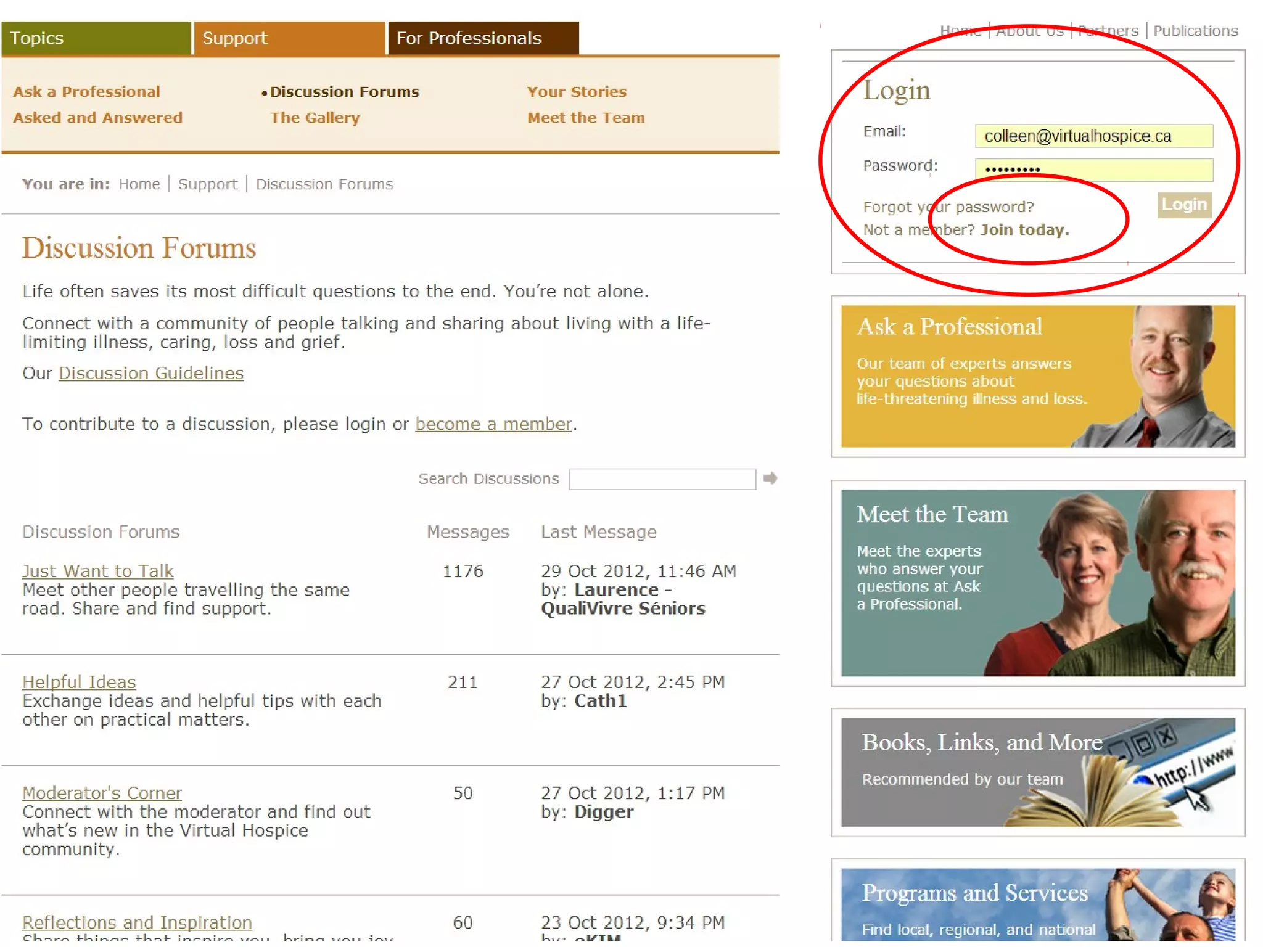The width and height of the screenshot is (1263, 947).
Task: Open the Just Want to Talk forum
Action: (x=98, y=571)
